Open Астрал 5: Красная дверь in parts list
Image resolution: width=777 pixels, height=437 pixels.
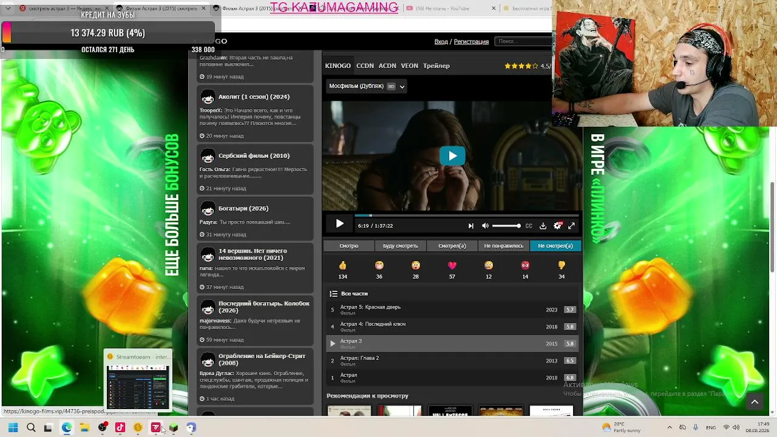point(452,310)
